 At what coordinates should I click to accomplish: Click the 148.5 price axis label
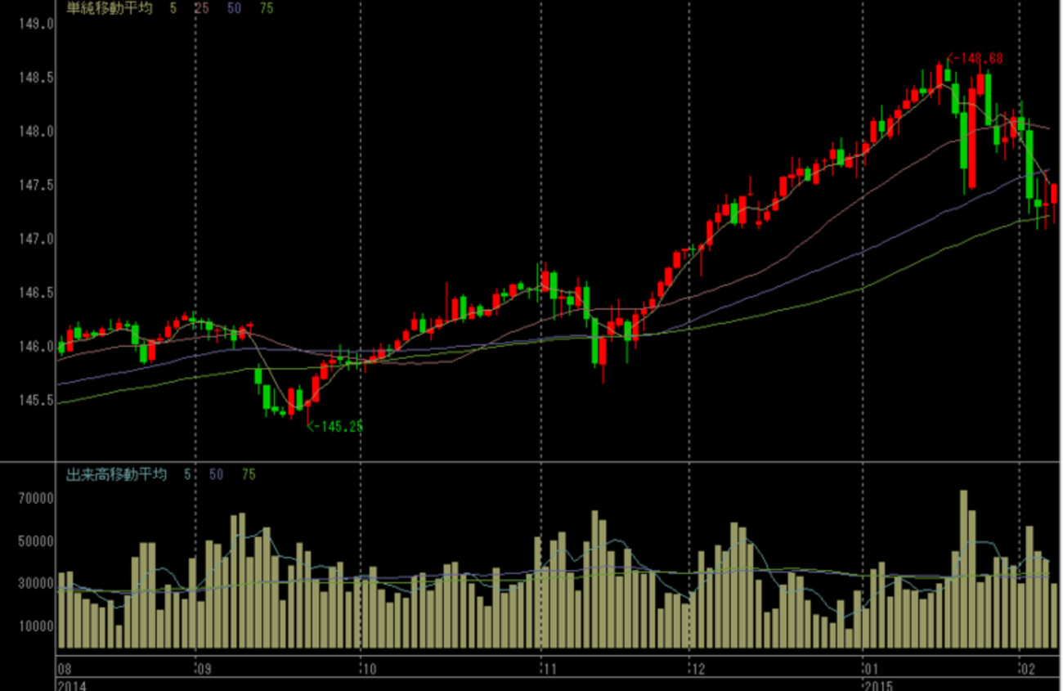[x=36, y=78]
